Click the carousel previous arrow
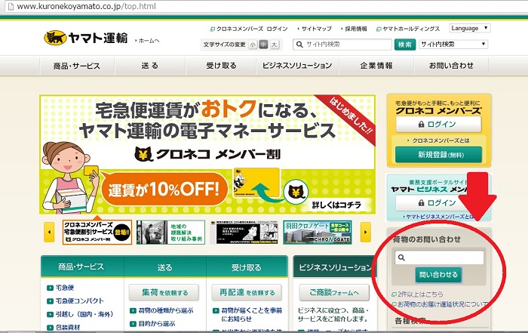Viewport: 528px width, 333px height. click(x=49, y=232)
